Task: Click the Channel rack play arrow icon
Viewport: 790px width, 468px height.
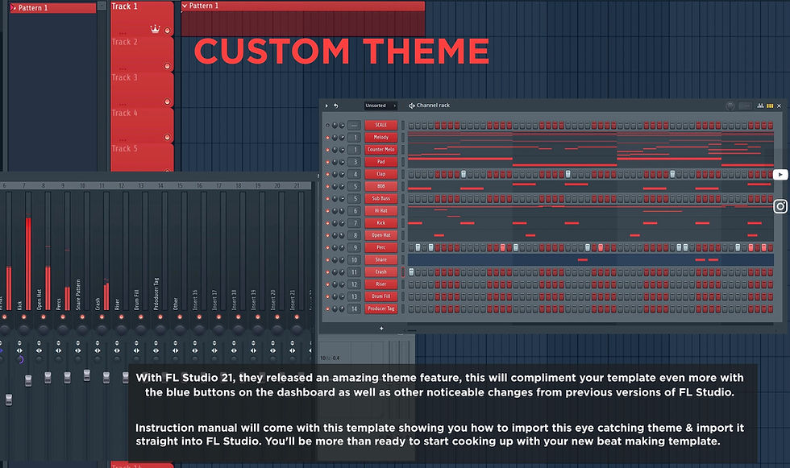Action: [x=326, y=106]
